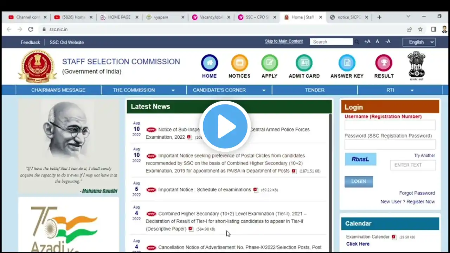Click the LOGIN button
The width and height of the screenshot is (450, 253).
click(x=359, y=181)
